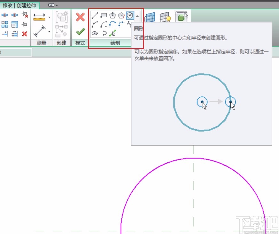Select the Inscribed Polygon draw tool
Image resolution: width=279 pixels, height=234 pixels.
(113, 15)
